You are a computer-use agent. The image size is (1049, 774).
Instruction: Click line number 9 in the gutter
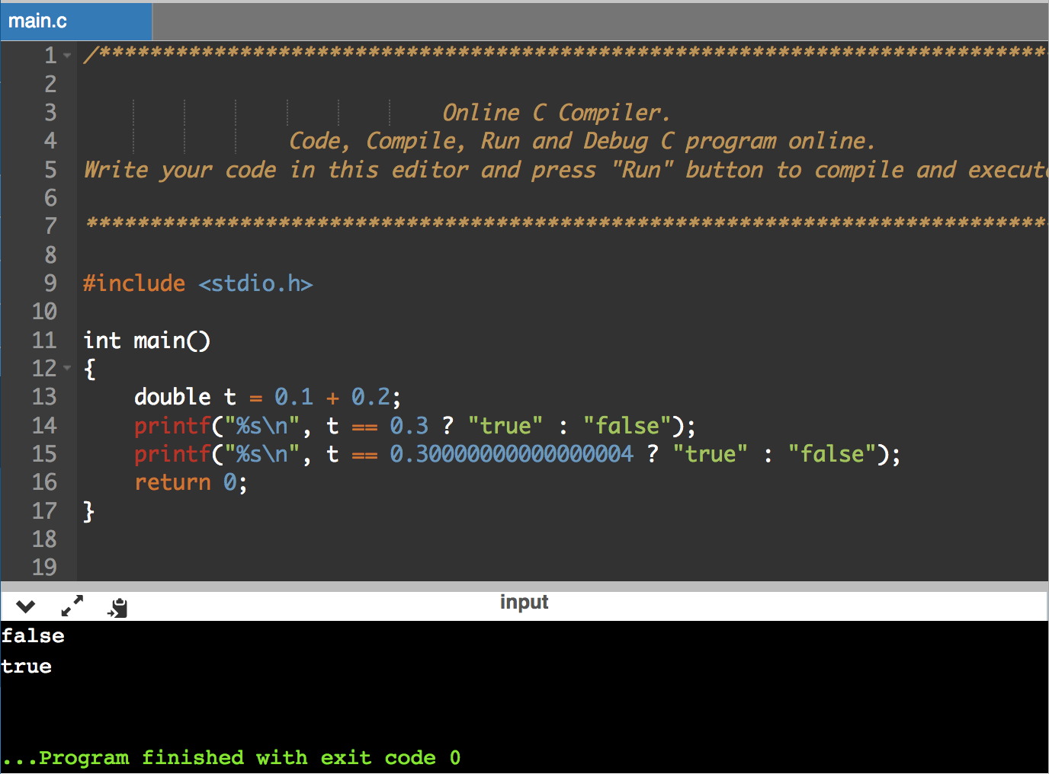50,283
